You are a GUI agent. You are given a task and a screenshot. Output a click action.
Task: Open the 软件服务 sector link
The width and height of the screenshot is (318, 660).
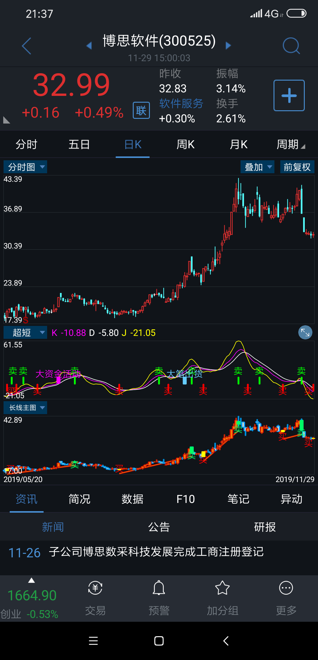coord(181,104)
